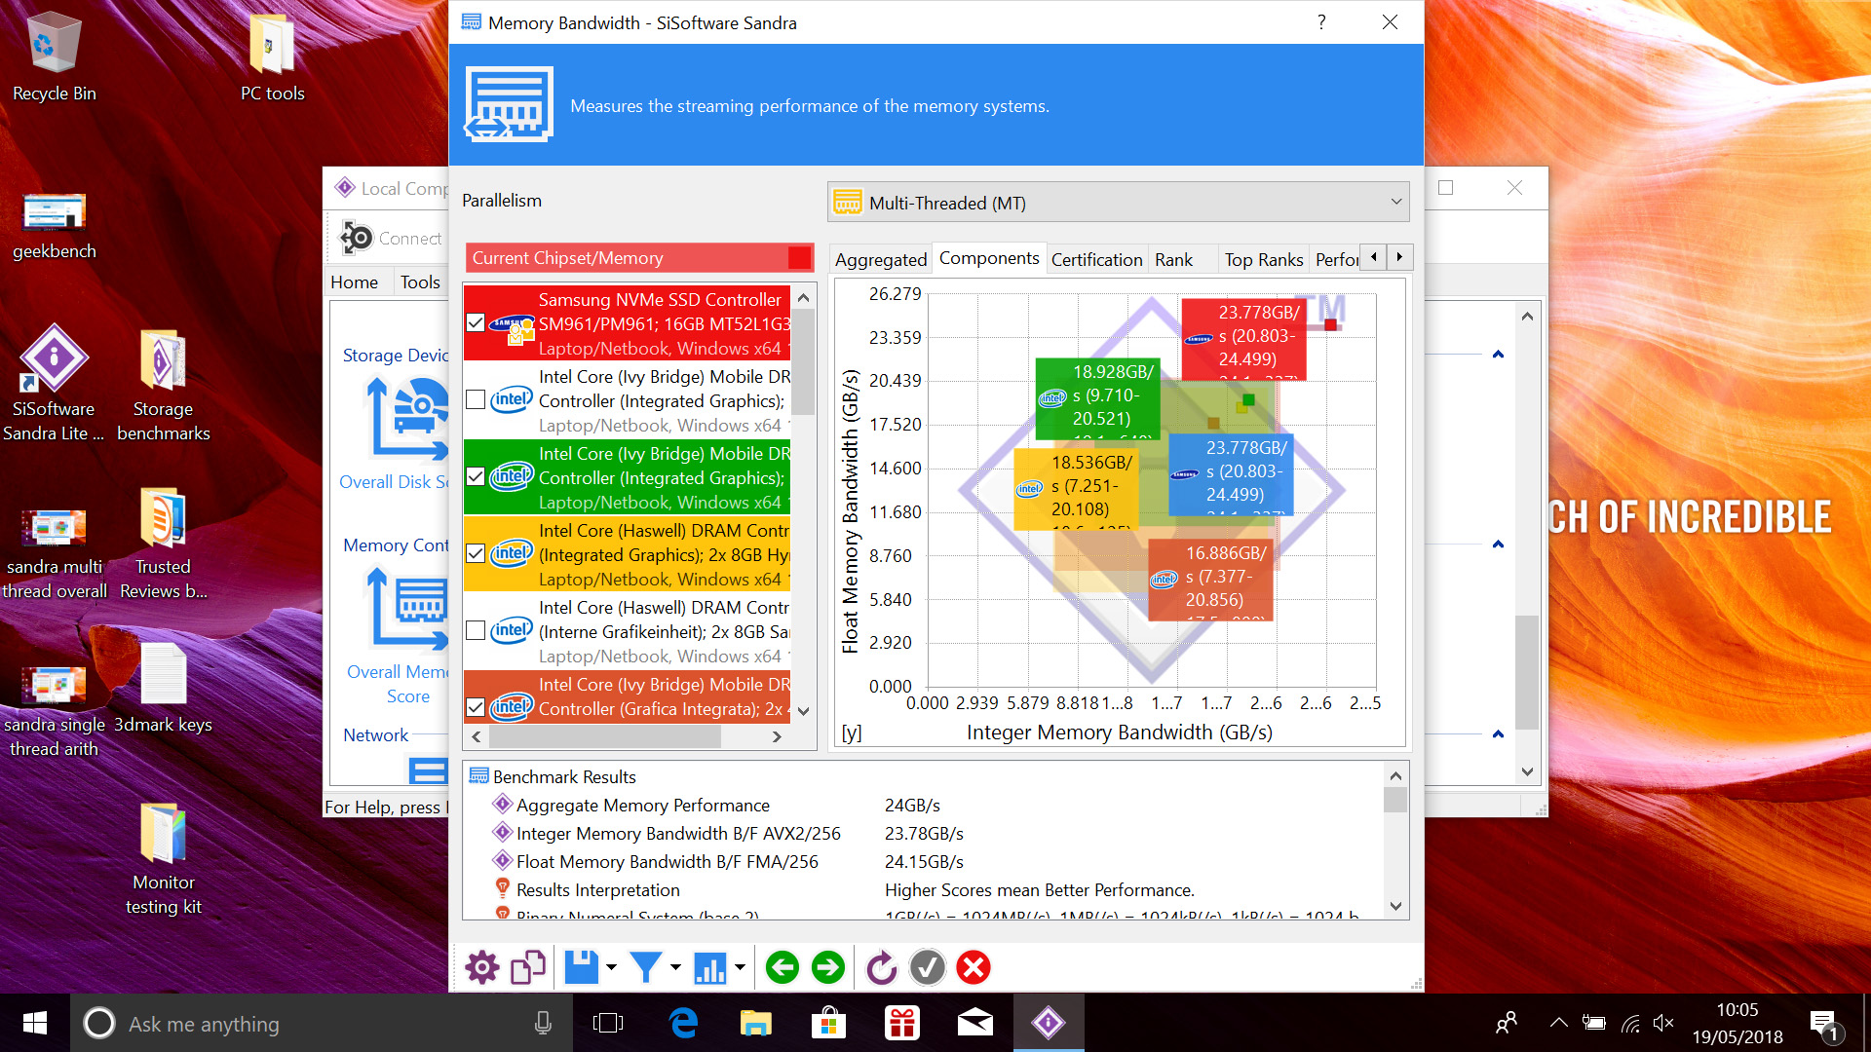Click the blue save floppy disk icon
The image size is (1871, 1052).
(582, 967)
